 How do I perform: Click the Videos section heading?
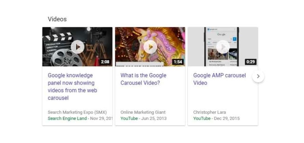57,19
